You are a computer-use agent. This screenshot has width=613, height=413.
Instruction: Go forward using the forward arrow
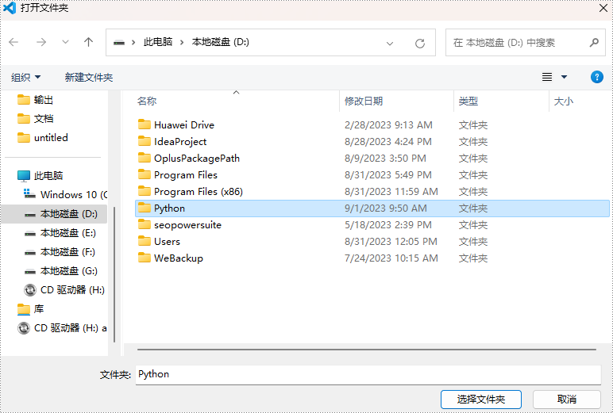click(41, 42)
